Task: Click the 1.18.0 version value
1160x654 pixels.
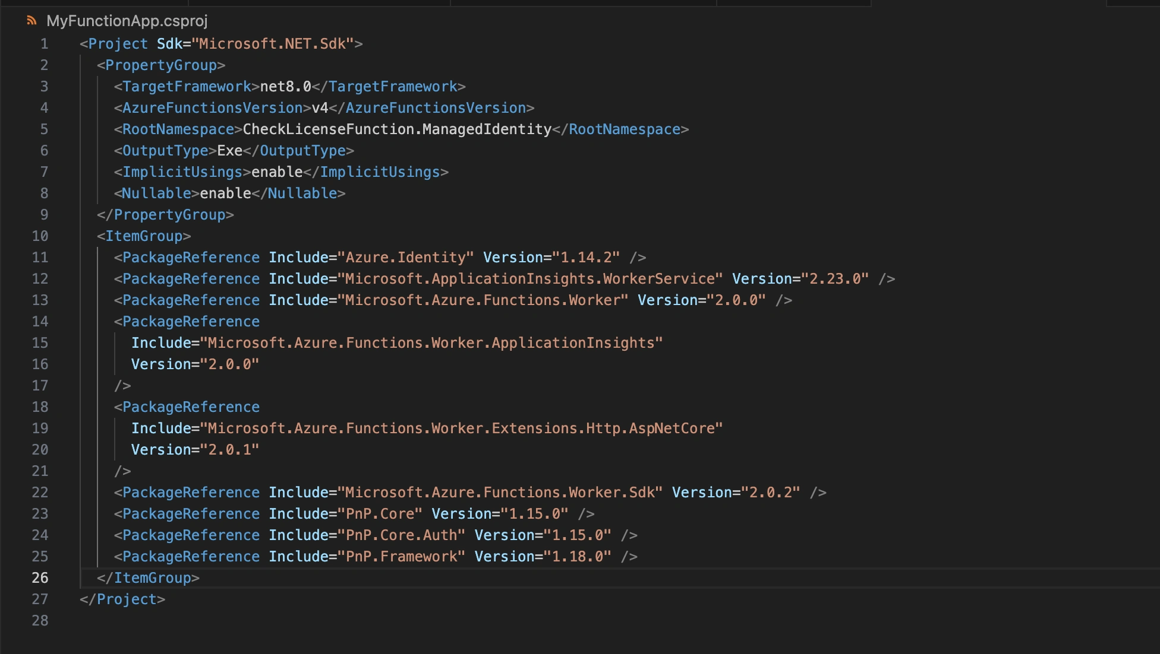Action: tap(578, 557)
